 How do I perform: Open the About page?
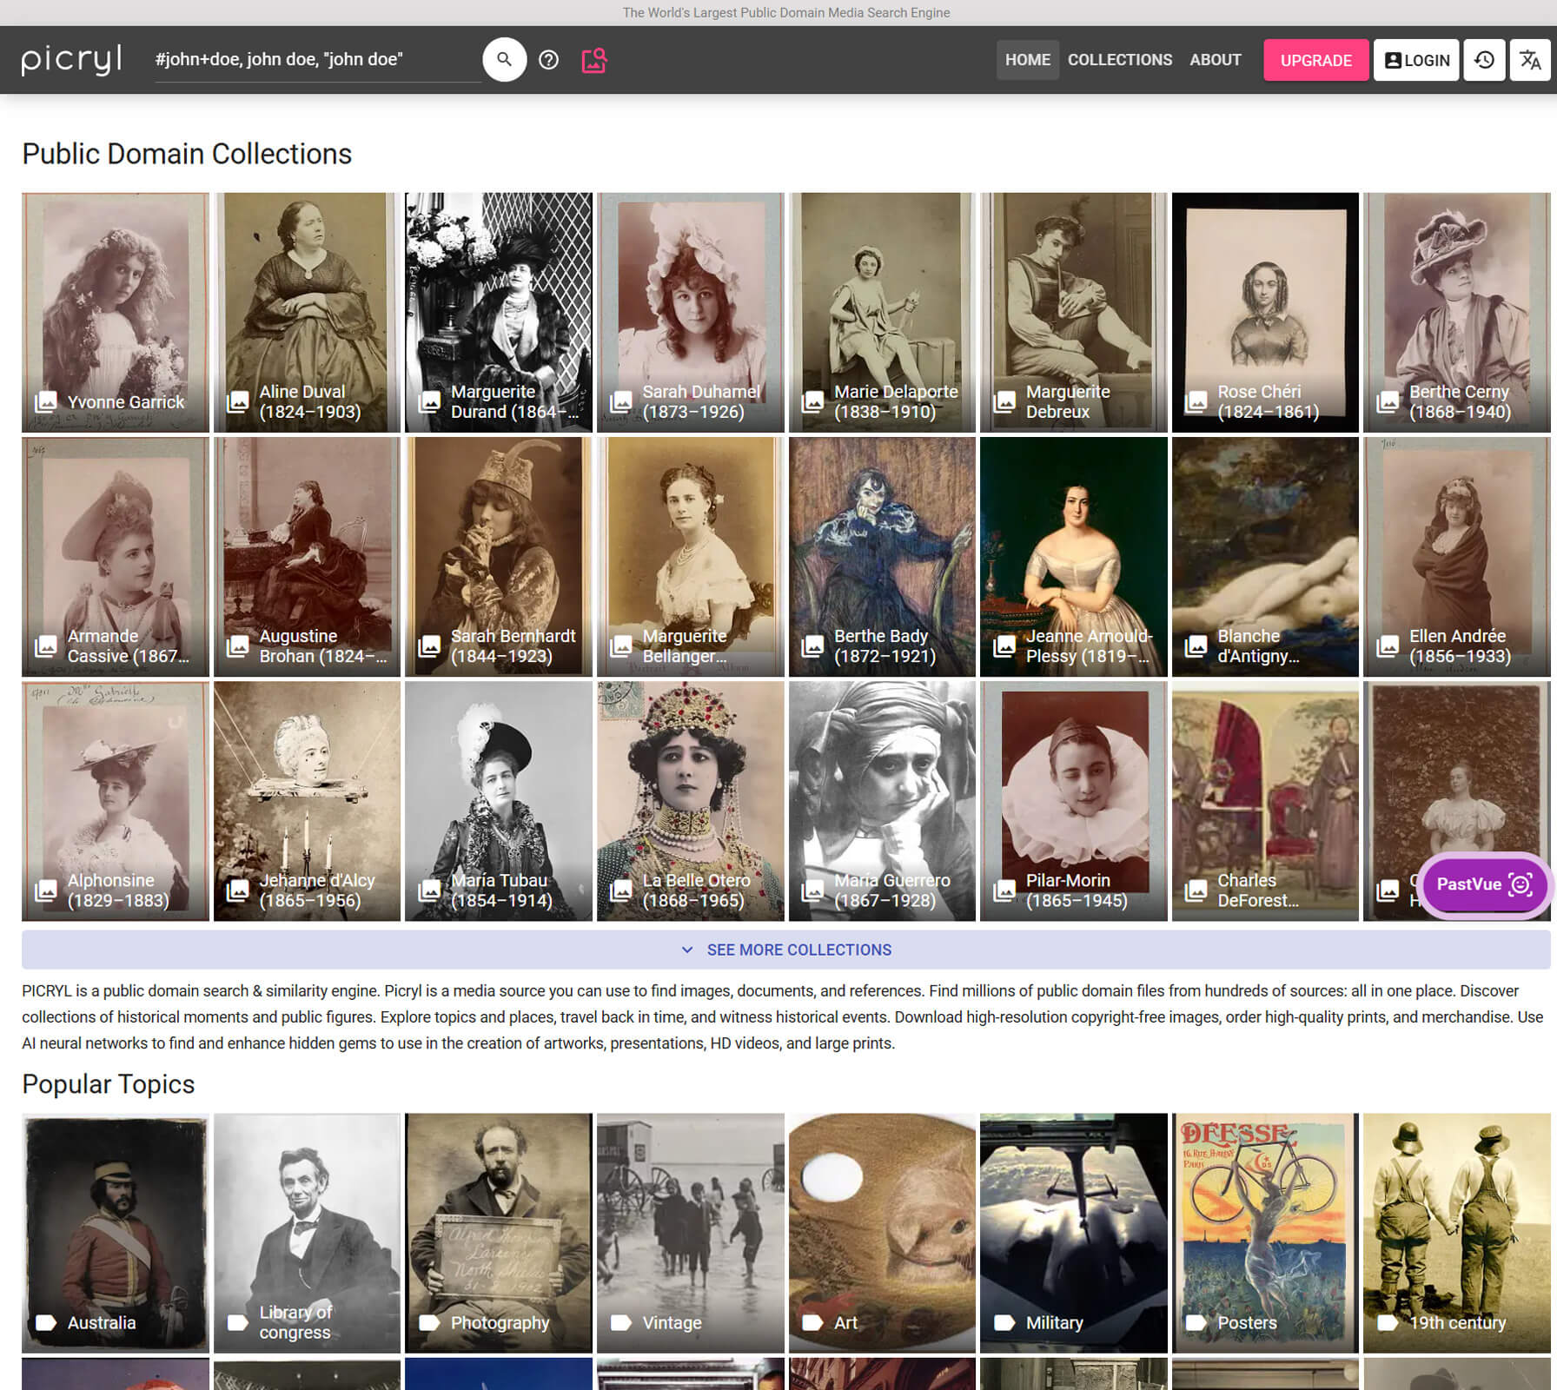pos(1215,60)
